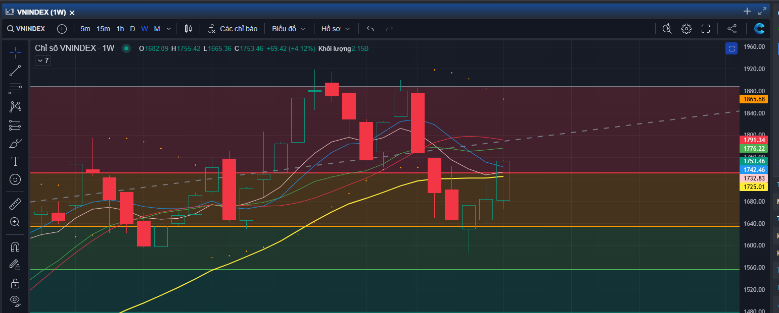Image resolution: width=779 pixels, height=313 pixels.
Task: Click the +69.42 (+4.12%) change value
Action: point(291,48)
